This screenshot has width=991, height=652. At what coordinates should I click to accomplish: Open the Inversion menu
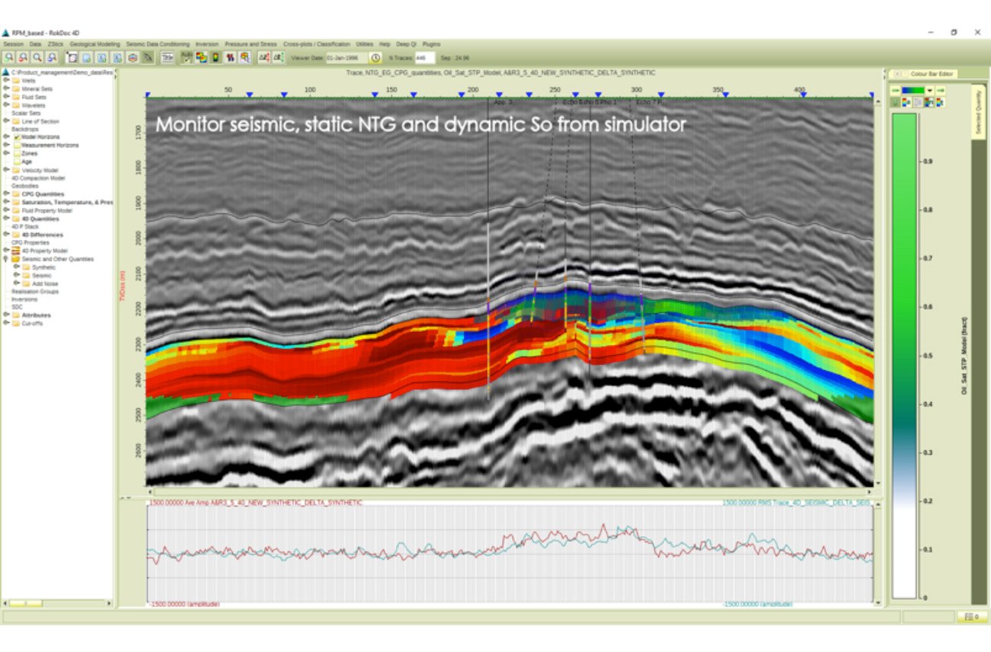[x=206, y=43]
